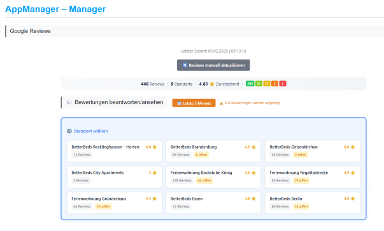The width and height of the screenshot is (384, 231).
Task: Click star icon on BetterBeds Berlin card
Action: coord(353,199)
